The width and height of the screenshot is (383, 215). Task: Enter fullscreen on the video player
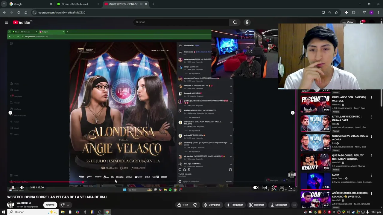(290, 188)
